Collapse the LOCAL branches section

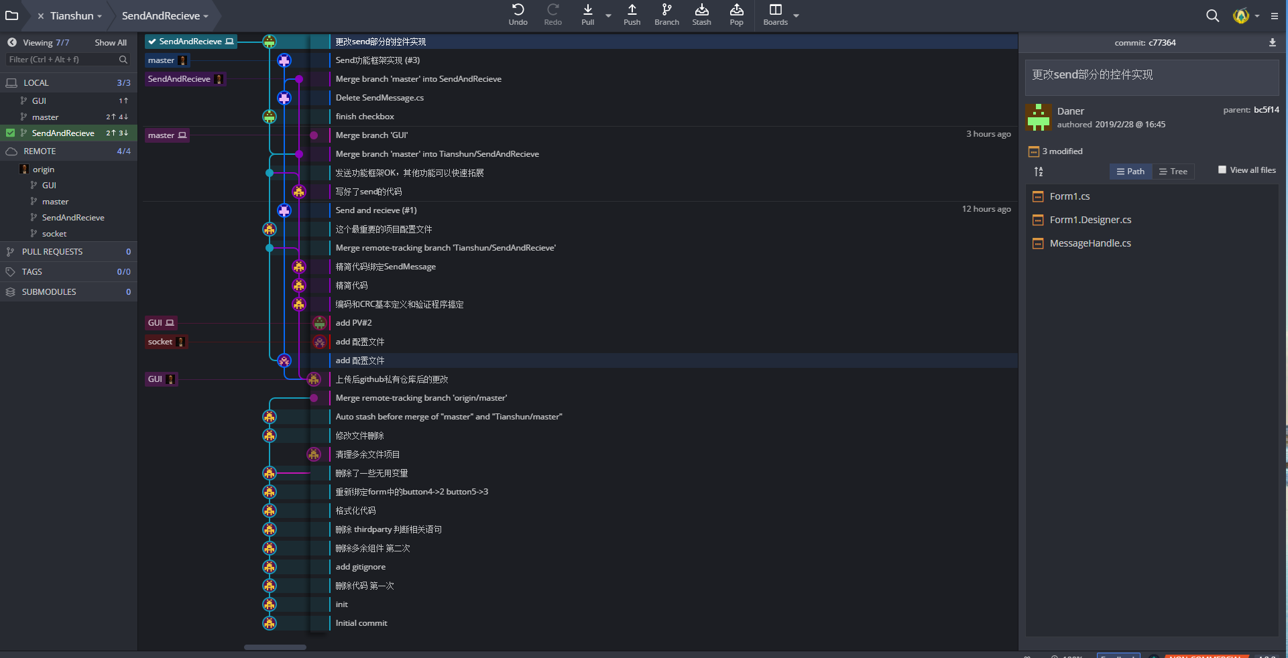(x=68, y=83)
